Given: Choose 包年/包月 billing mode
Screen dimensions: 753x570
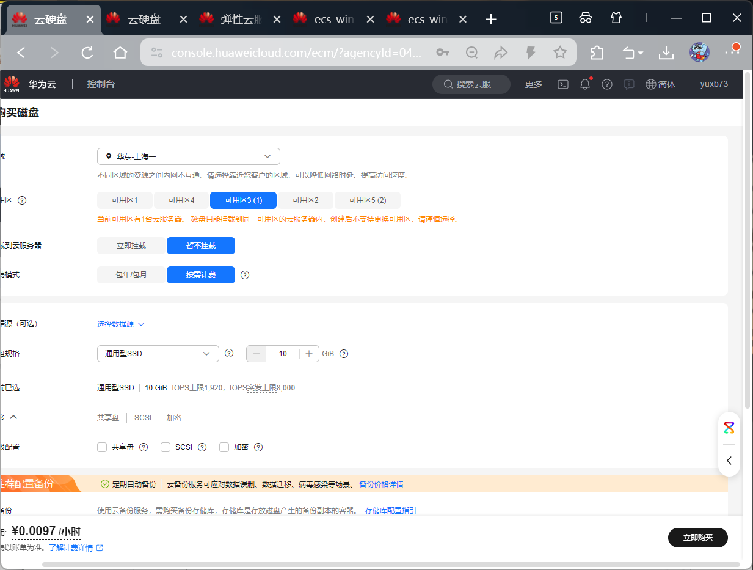Looking at the screenshot, I should (x=131, y=275).
